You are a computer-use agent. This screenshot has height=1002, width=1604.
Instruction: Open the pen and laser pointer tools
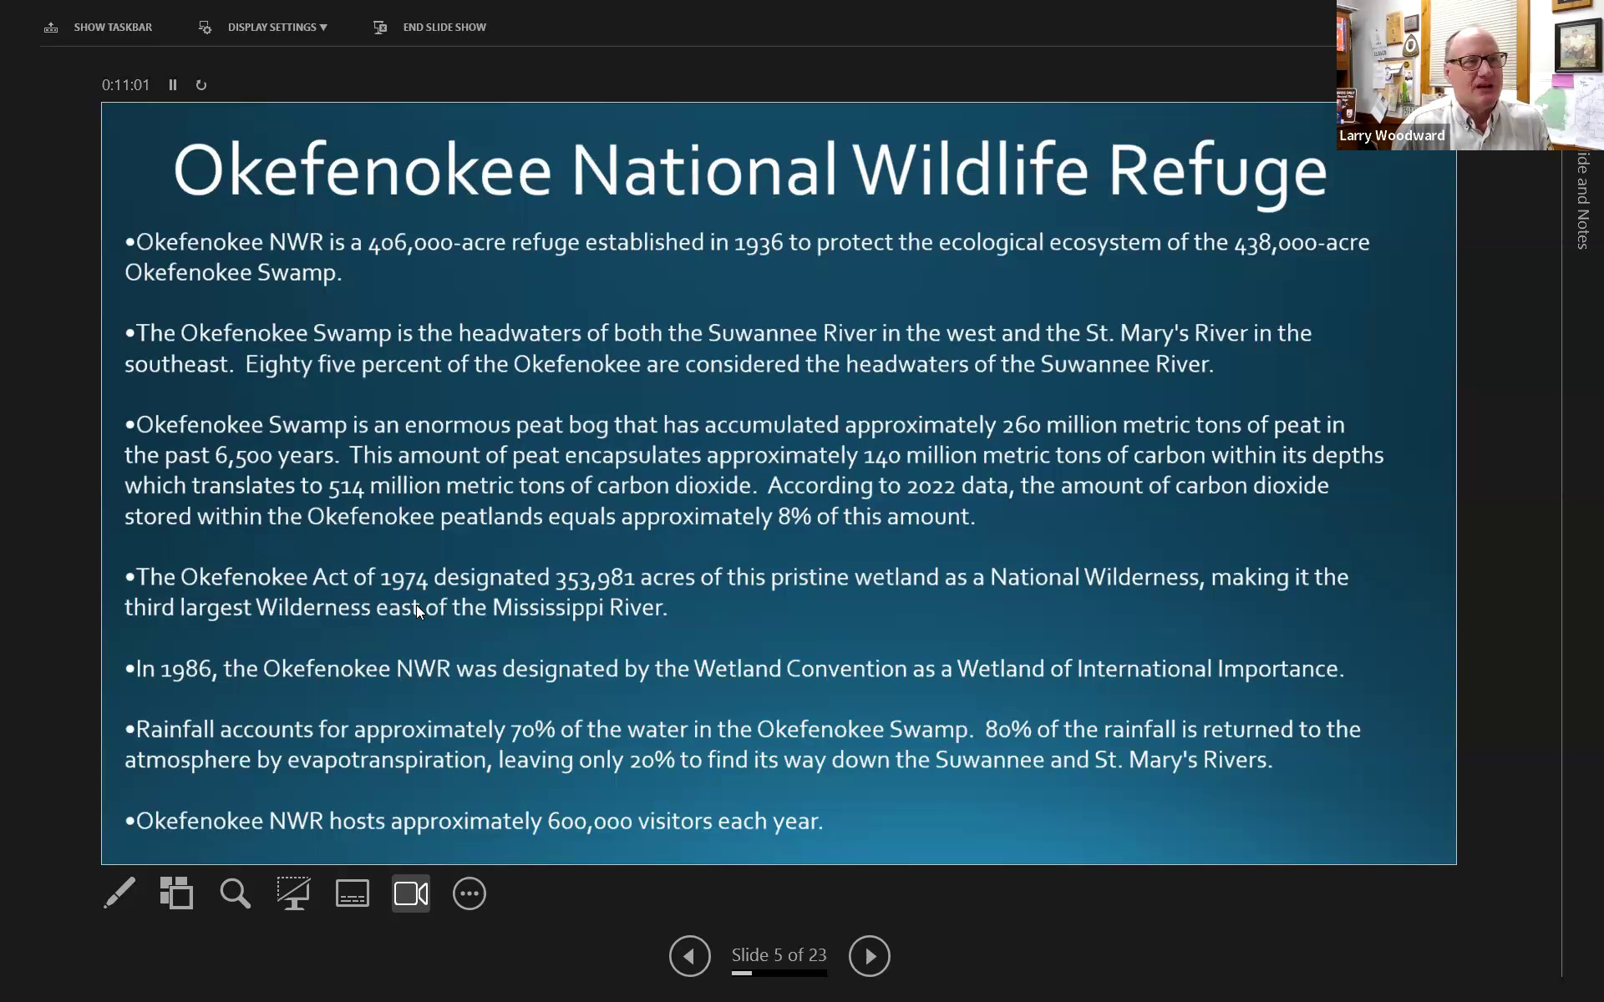tap(119, 893)
